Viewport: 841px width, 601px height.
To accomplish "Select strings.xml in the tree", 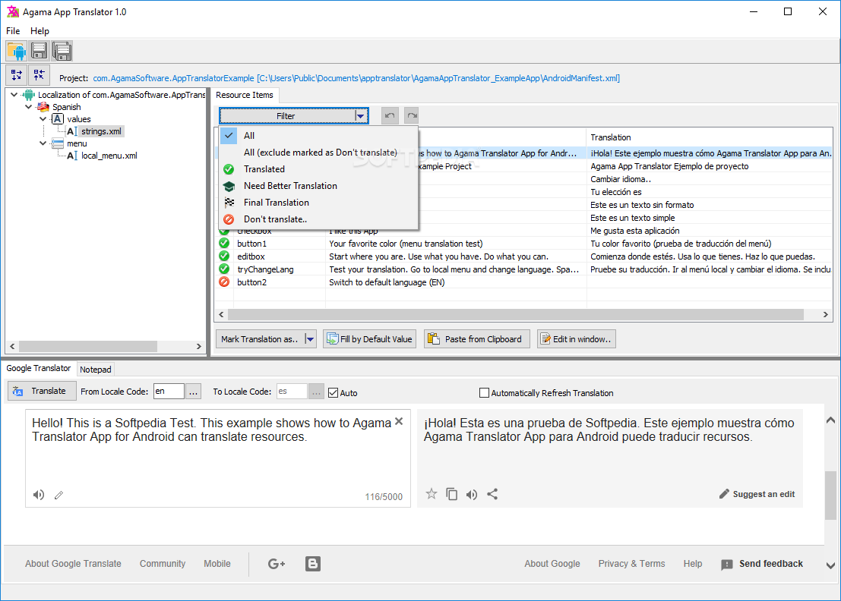I will tap(101, 131).
